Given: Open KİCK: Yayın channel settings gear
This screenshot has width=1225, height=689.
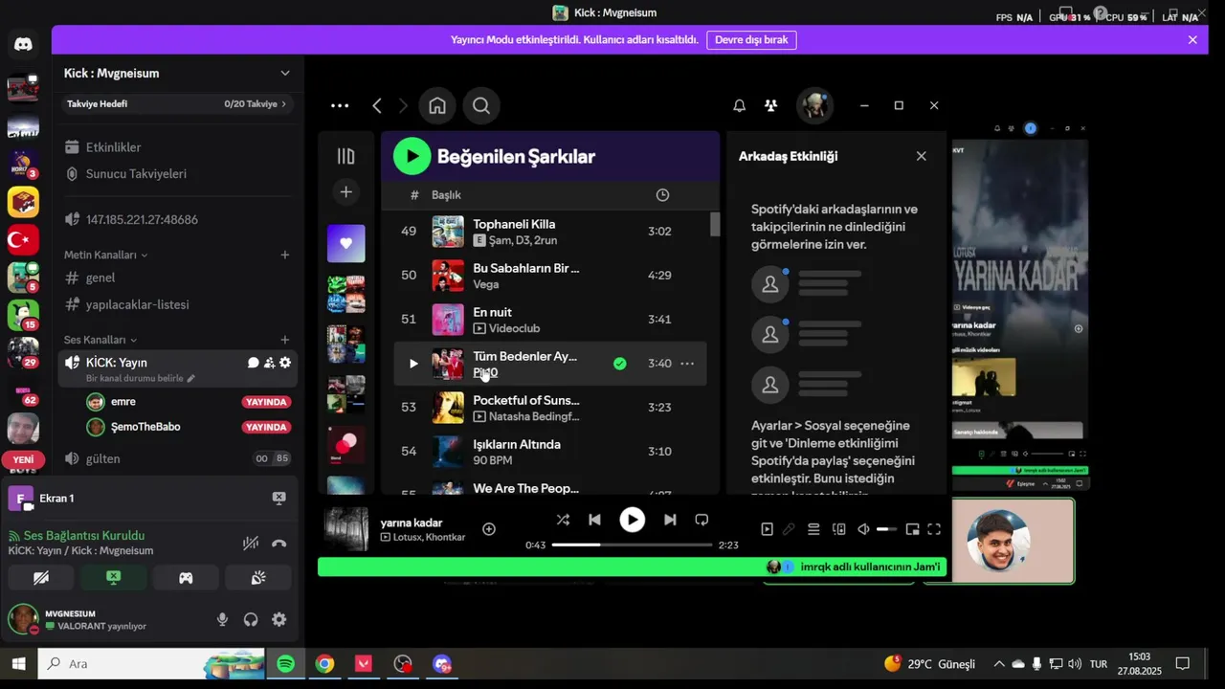Looking at the screenshot, I should (x=285, y=363).
